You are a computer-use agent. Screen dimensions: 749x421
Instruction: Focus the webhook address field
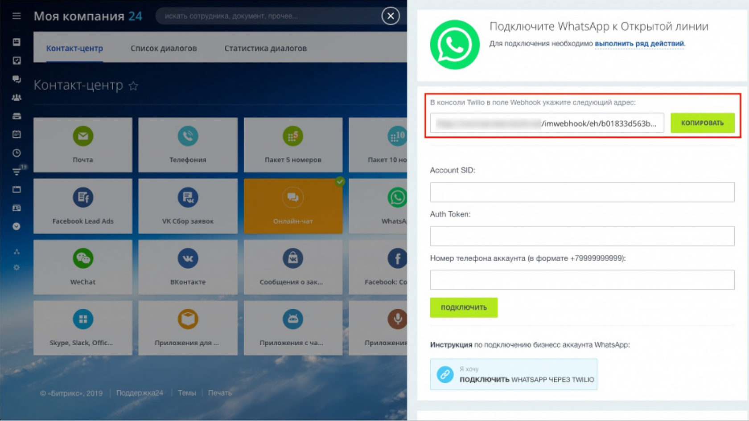point(547,123)
